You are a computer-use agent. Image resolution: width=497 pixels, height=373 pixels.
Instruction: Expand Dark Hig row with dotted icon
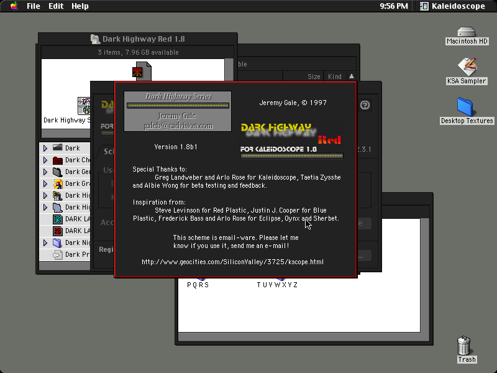tap(45, 207)
